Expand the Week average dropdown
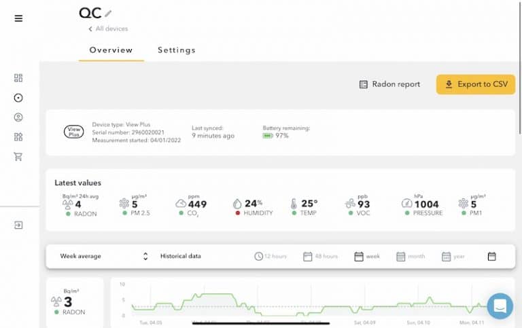Image resolution: width=522 pixels, height=328 pixels. (103, 256)
